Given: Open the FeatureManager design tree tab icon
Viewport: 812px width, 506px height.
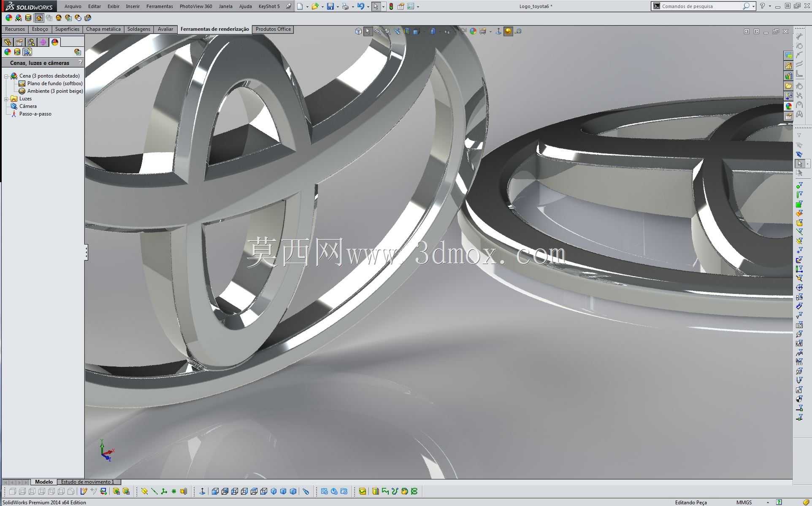Looking at the screenshot, I should tap(8, 42).
